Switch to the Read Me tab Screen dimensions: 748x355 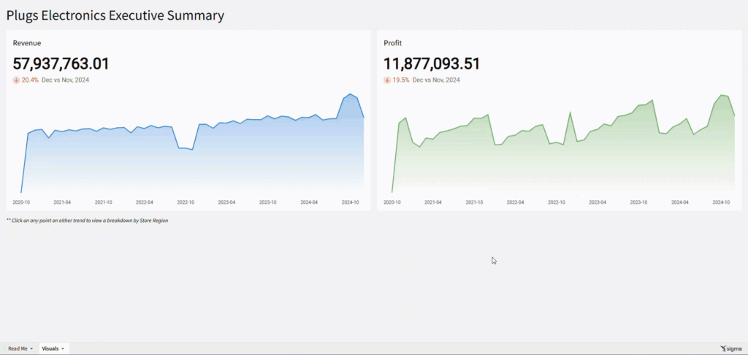16,349
